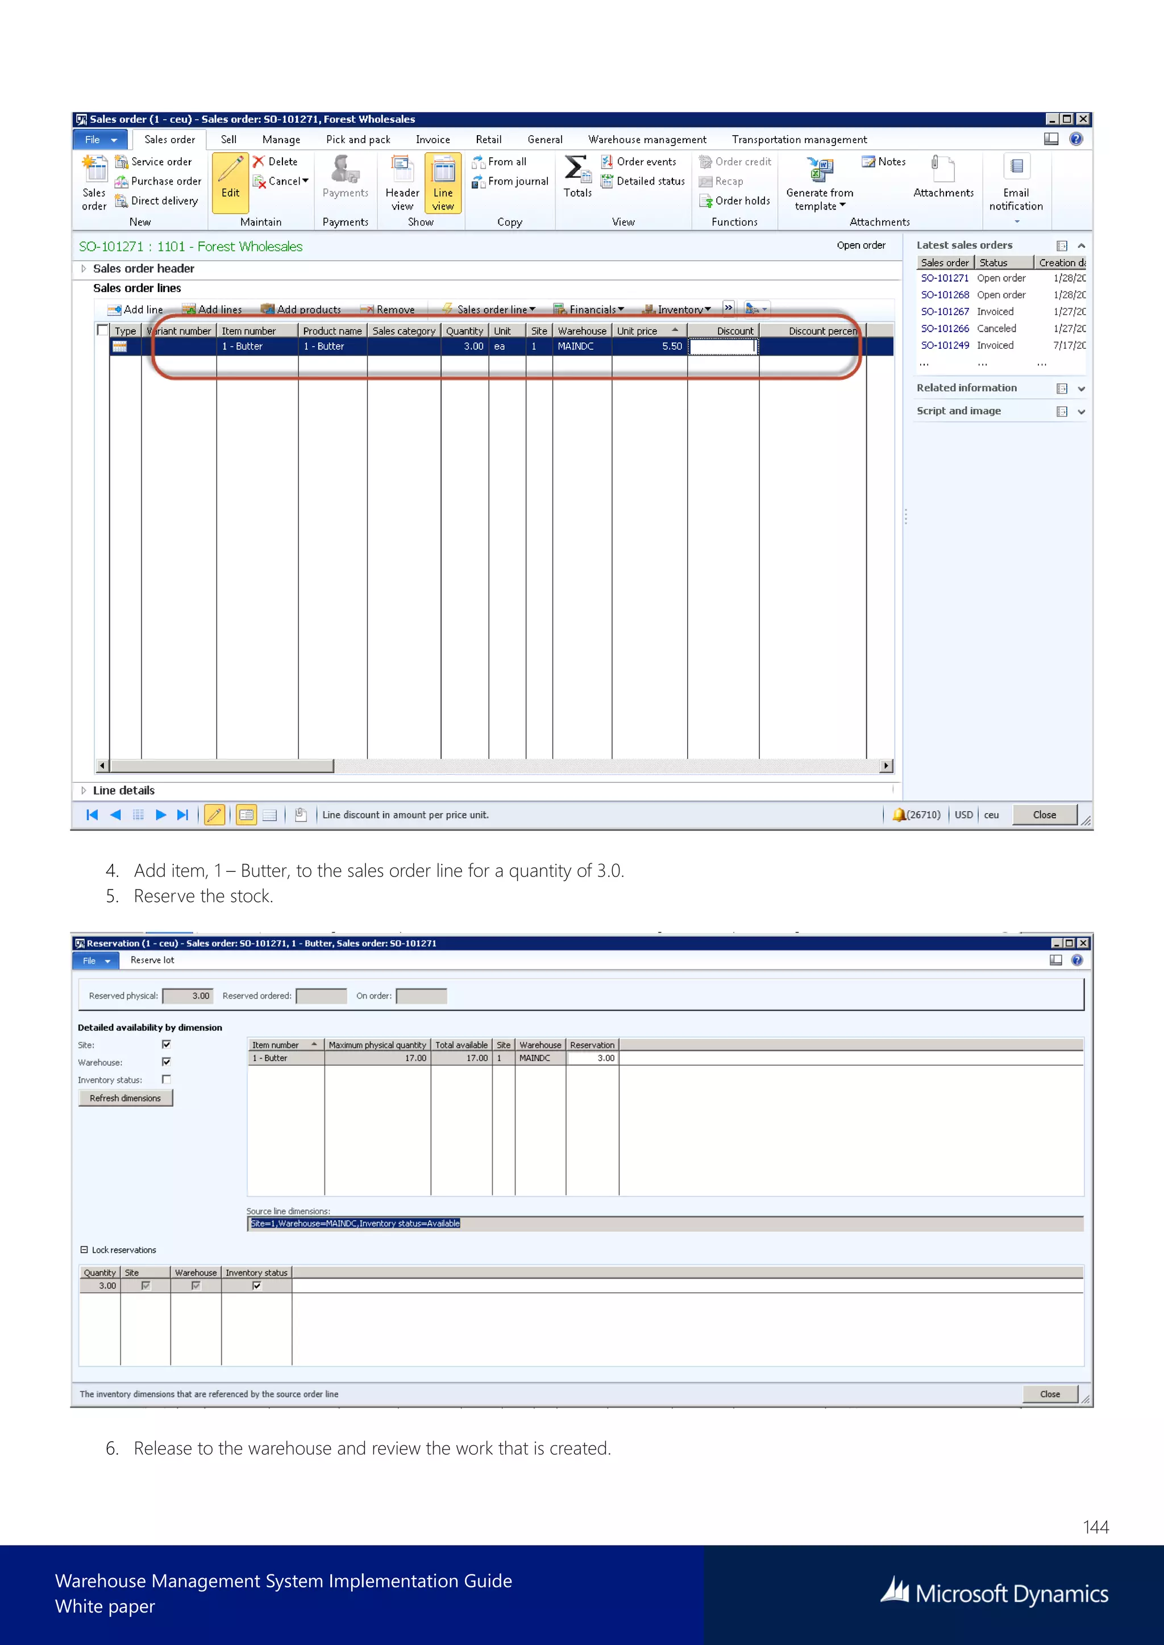The width and height of the screenshot is (1164, 1645).
Task: Open Order events
Action: (x=639, y=162)
